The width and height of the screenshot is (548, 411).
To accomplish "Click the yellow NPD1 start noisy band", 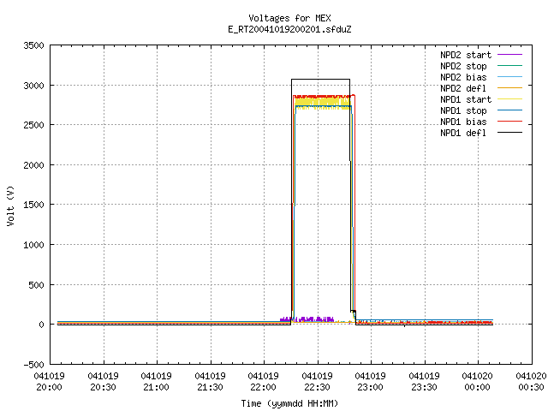I will (322, 103).
